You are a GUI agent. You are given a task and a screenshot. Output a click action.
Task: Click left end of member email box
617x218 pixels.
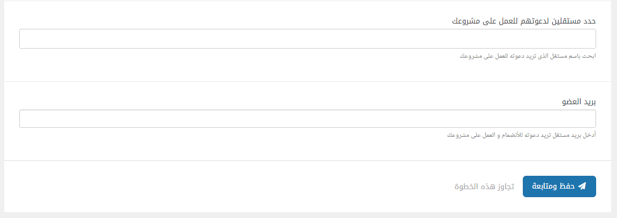(27, 119)
